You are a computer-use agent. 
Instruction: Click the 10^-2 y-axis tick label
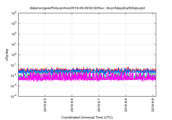pyautogui.click(x=13, y=76)
